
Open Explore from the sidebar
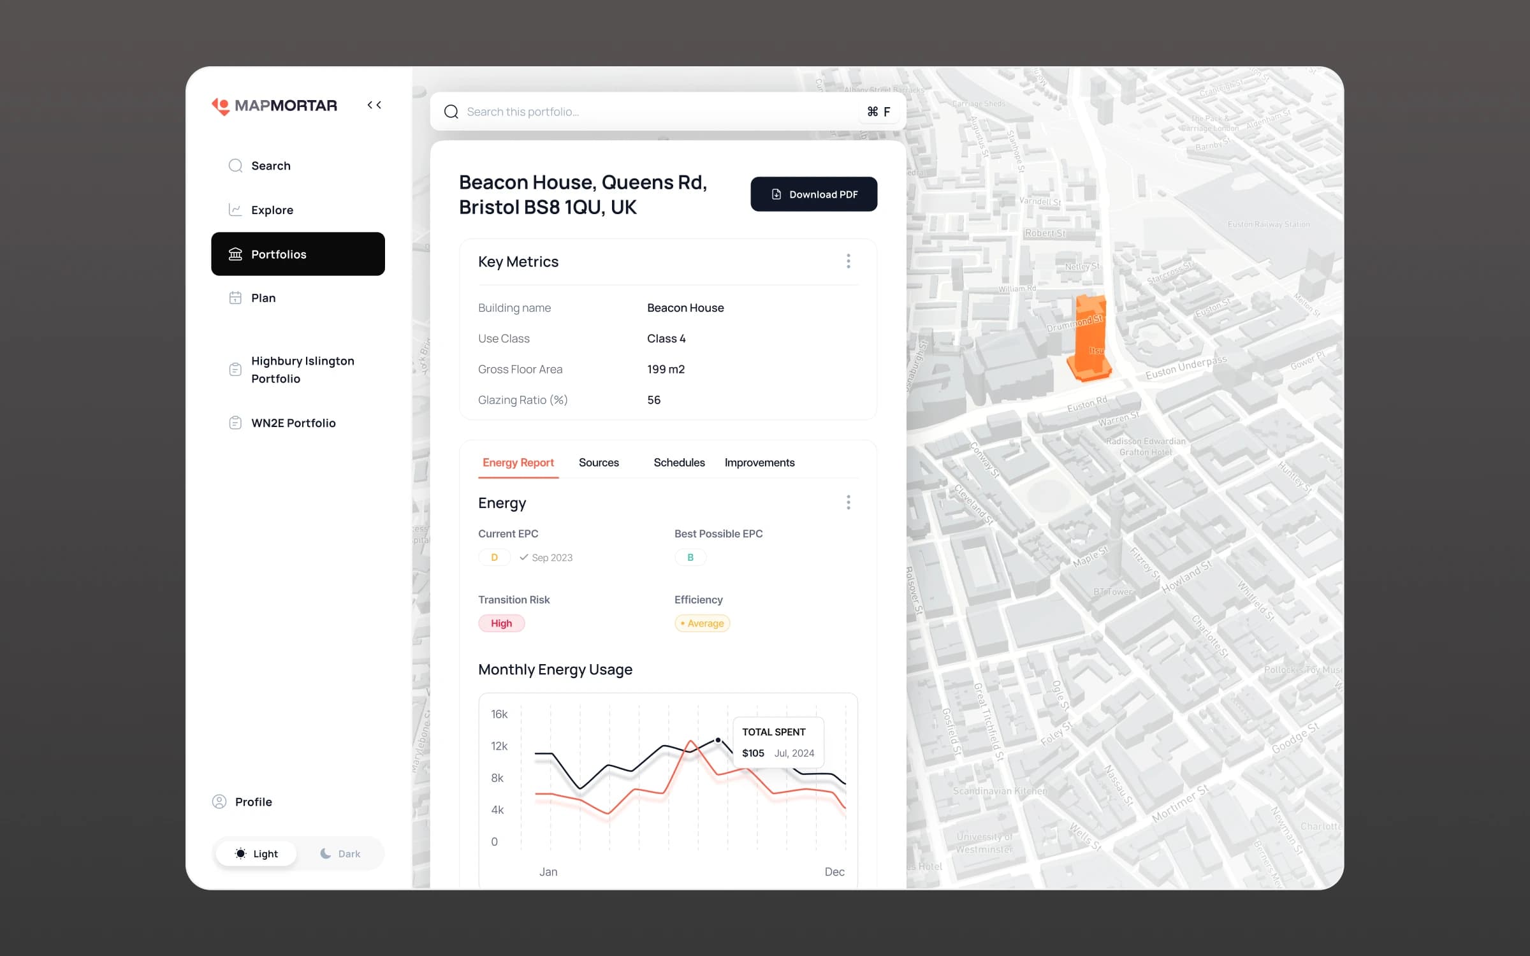(298, 210)
